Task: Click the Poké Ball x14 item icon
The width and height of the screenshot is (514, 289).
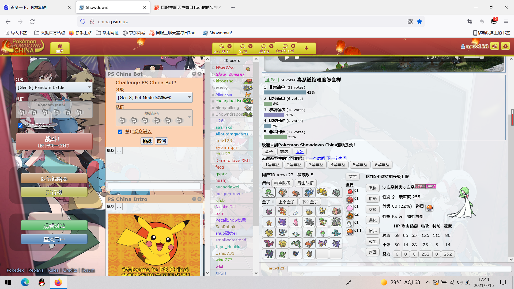Action: tap(350, 231)
